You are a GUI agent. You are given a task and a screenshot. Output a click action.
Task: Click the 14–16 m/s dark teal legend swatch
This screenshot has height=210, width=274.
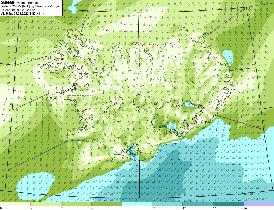click(228, 204)
